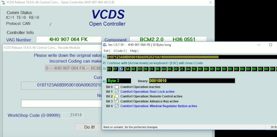Uncheck Bit 1 Door Lock active checkbox

click(117, 92)
